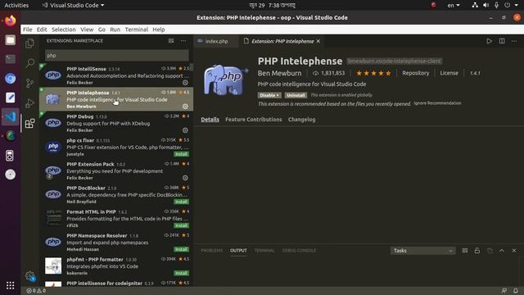Viewport: 524px width, 295px height.
Task: Open the Run menu
Action: [115, 29]
